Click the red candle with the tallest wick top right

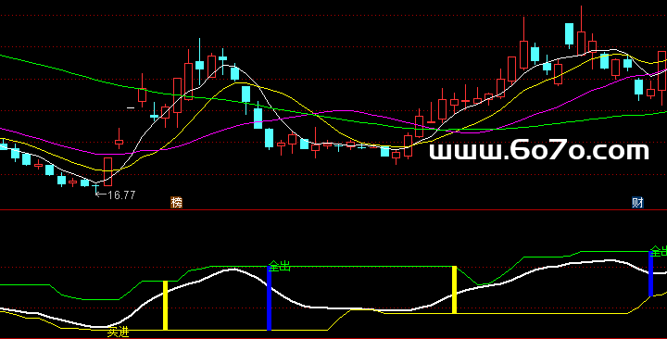coord(581,43)
